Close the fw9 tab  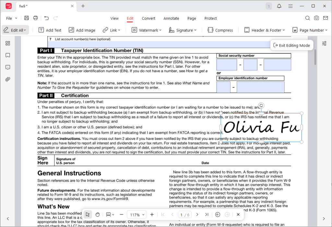[x=72, y=6]
